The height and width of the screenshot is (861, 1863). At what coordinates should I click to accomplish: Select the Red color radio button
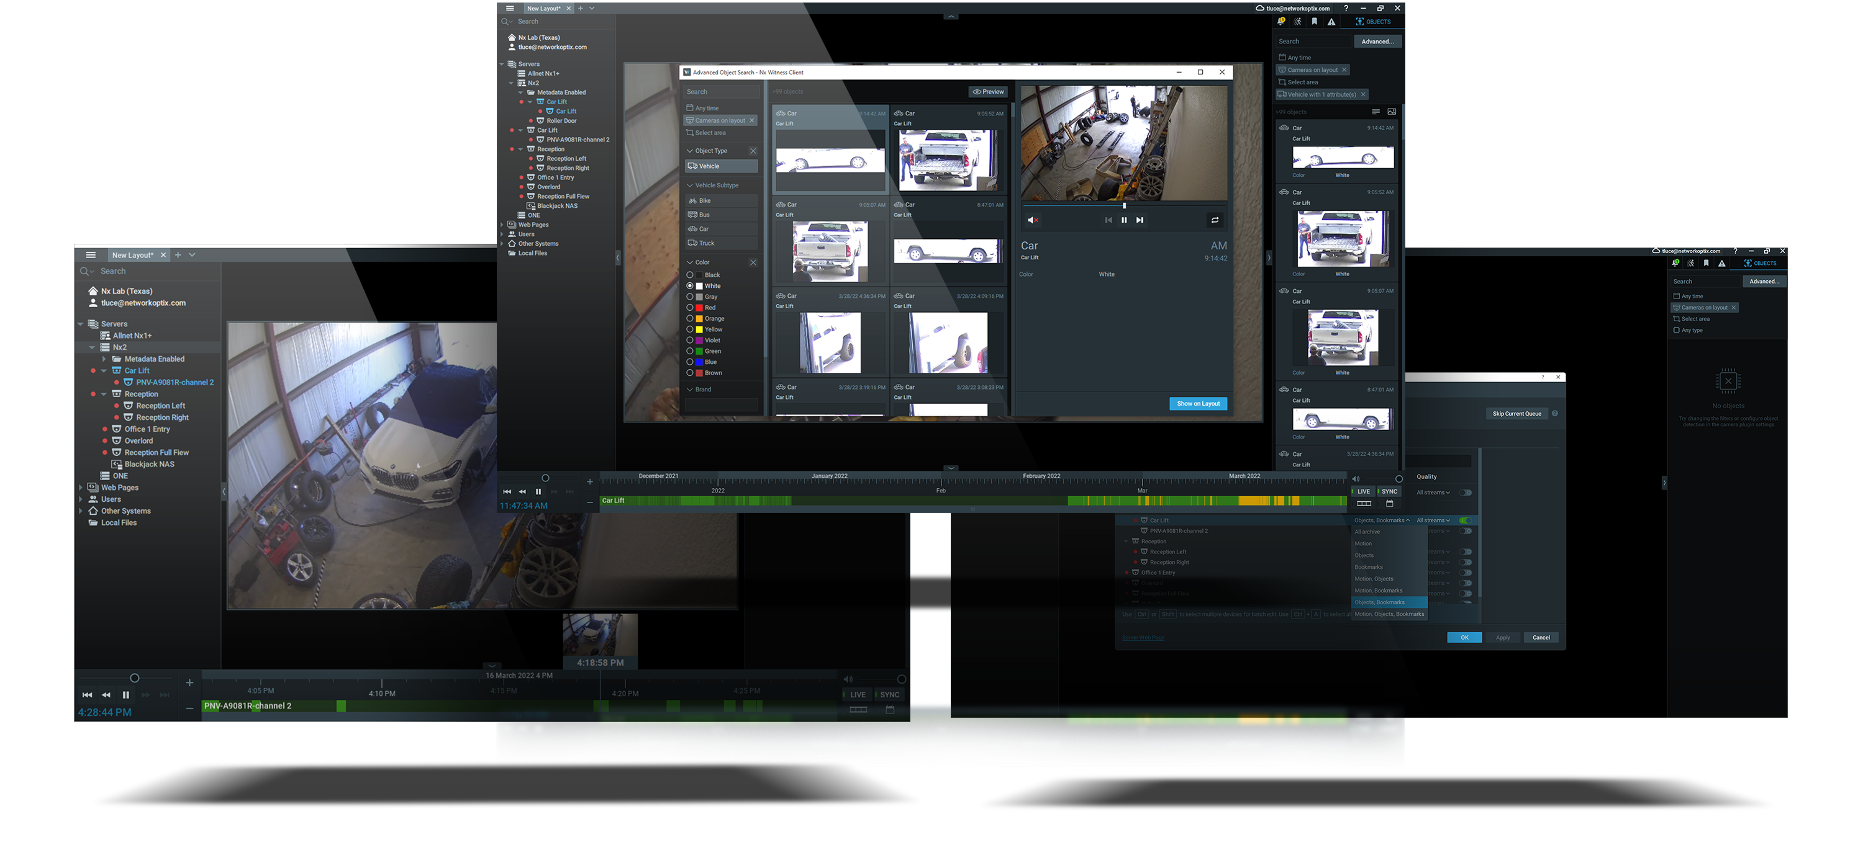pos(690,308)
